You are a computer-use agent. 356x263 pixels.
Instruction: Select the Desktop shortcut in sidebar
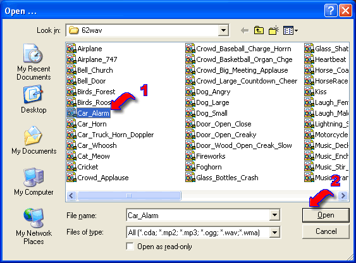[x=34, y=99]
